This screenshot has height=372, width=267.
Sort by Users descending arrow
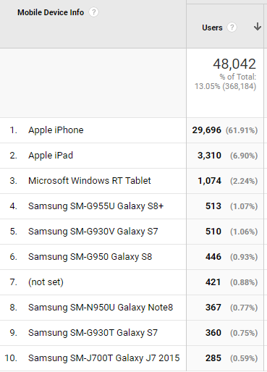pyautogui.click(x=258, y=27)
